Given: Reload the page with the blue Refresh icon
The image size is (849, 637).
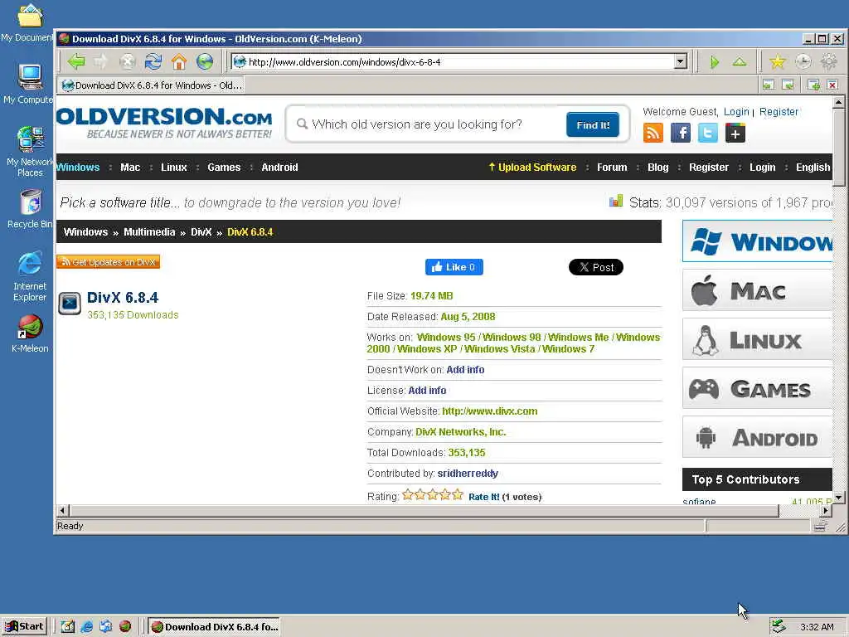Looking at the screenshot, I should [153, 61].
